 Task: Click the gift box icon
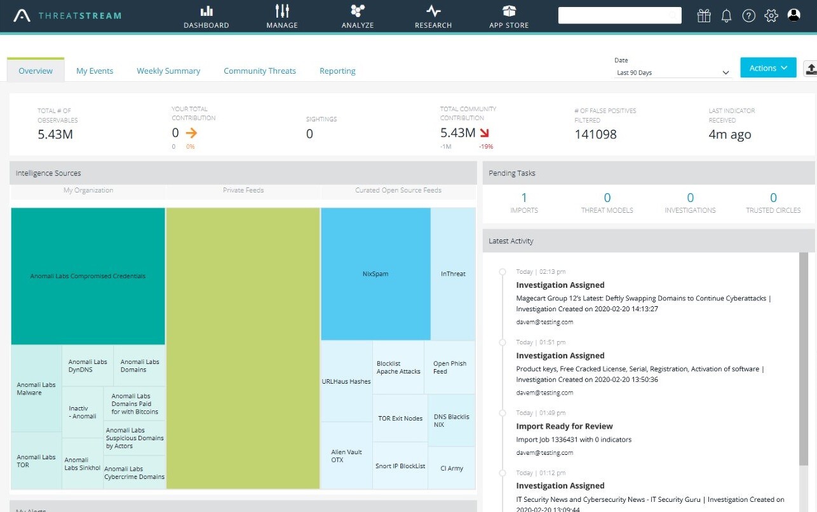pos(704,15)
